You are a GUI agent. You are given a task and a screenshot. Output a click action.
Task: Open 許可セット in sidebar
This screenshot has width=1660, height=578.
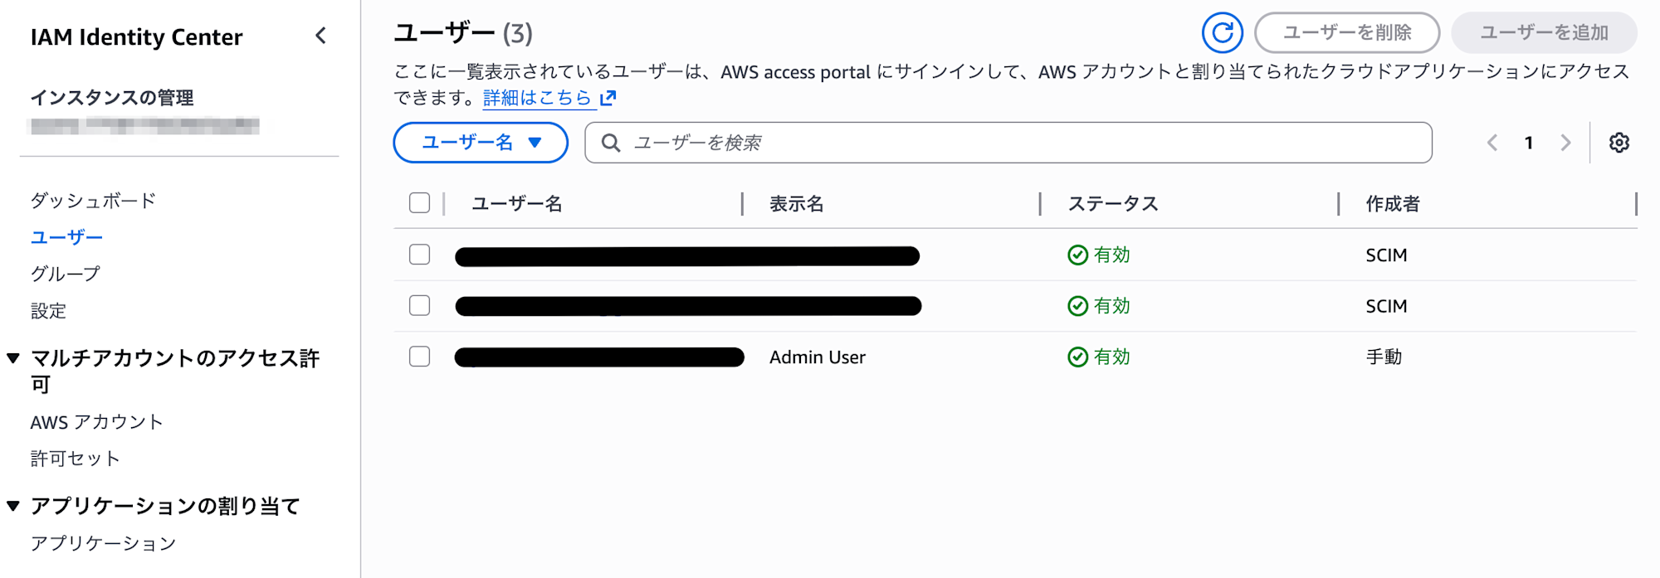(75, 459)
